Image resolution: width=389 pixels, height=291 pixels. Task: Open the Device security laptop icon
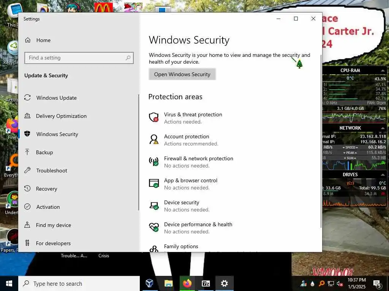(154, 205)
